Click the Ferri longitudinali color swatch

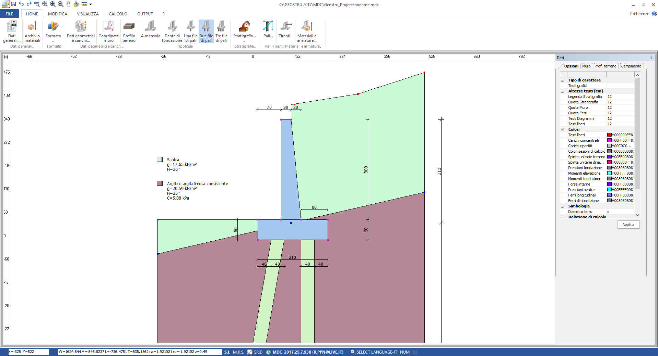pyautogui.click(x=610, y=195)
